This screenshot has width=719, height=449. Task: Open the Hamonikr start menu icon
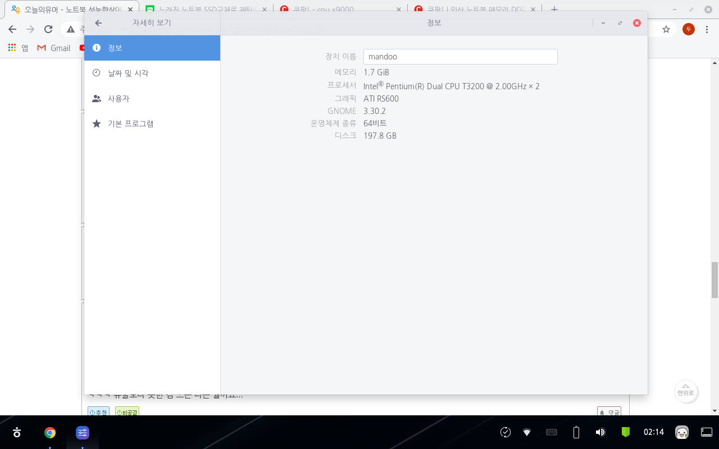[17, 432]
